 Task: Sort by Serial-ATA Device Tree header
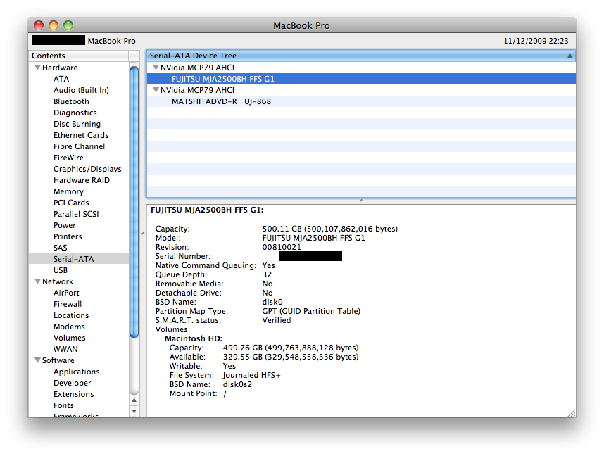pyautogui.click(x=361, y=56)
